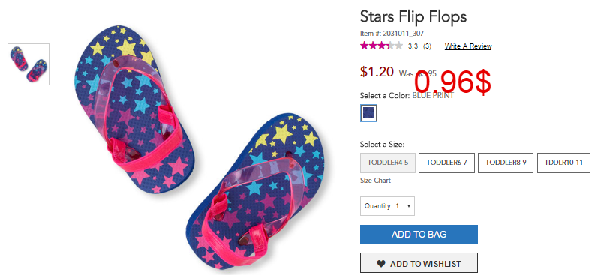The image size is (592, 275).
Task: Open the Quantity dropdown arrow
Action: click(x=409, y=206)
